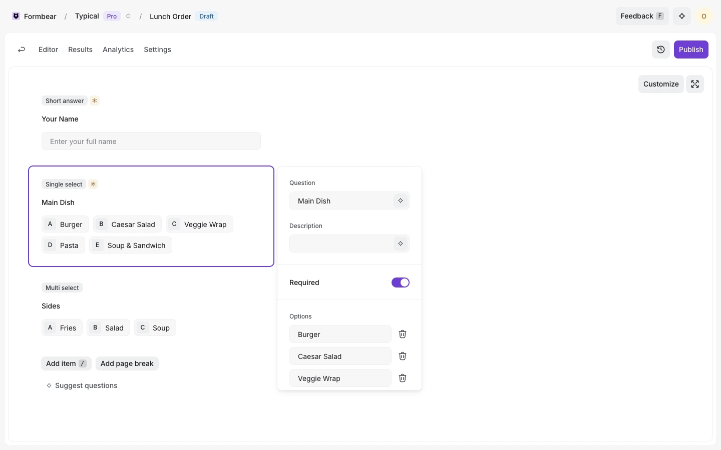Switch to the Editor tab
The height and width of the screenshot is (450, 721).
pyautogui.click(x=48, y=49)
